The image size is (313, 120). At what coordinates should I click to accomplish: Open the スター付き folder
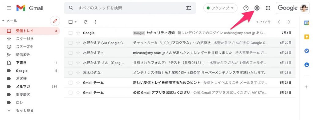pyautogui.click(x=30, y=39)
